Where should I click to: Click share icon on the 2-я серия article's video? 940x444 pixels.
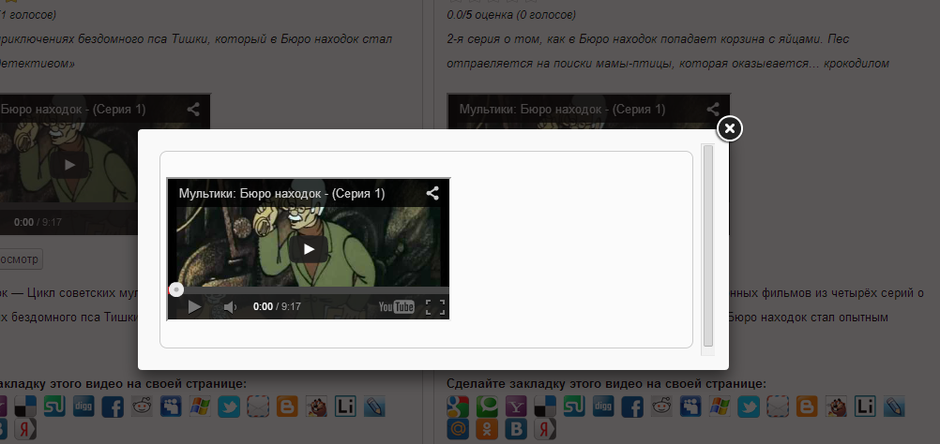pos(713,110)
